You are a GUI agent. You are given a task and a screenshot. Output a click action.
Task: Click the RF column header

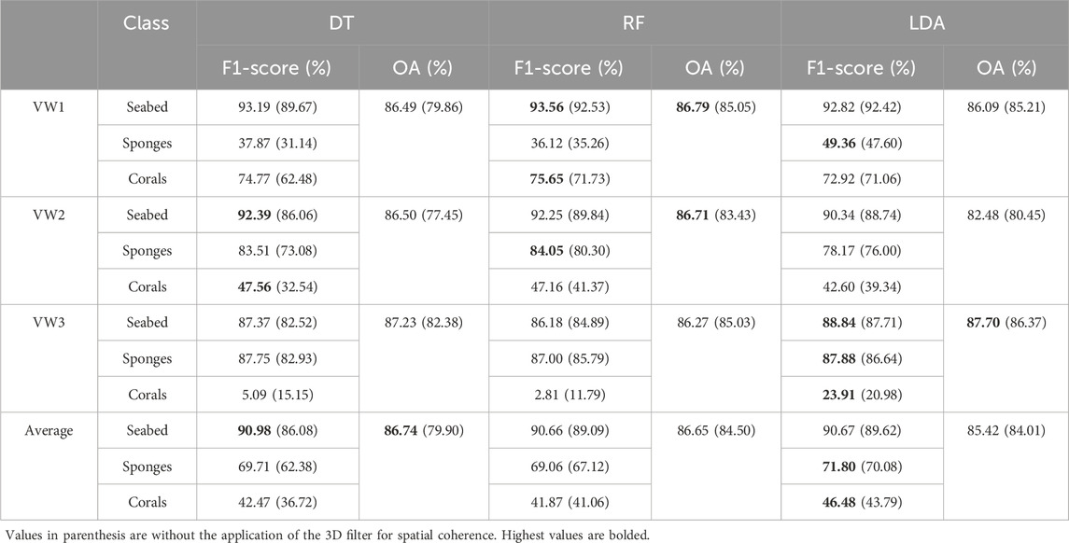tap(635, 22)
